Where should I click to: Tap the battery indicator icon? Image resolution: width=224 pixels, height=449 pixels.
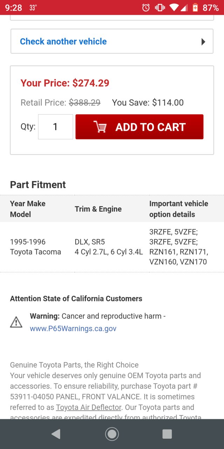pyautogui.click(x=195, y=7)
